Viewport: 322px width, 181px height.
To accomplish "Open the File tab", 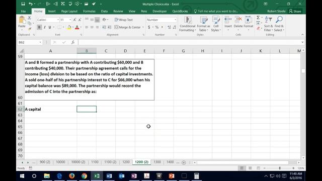I will point(24,11).
